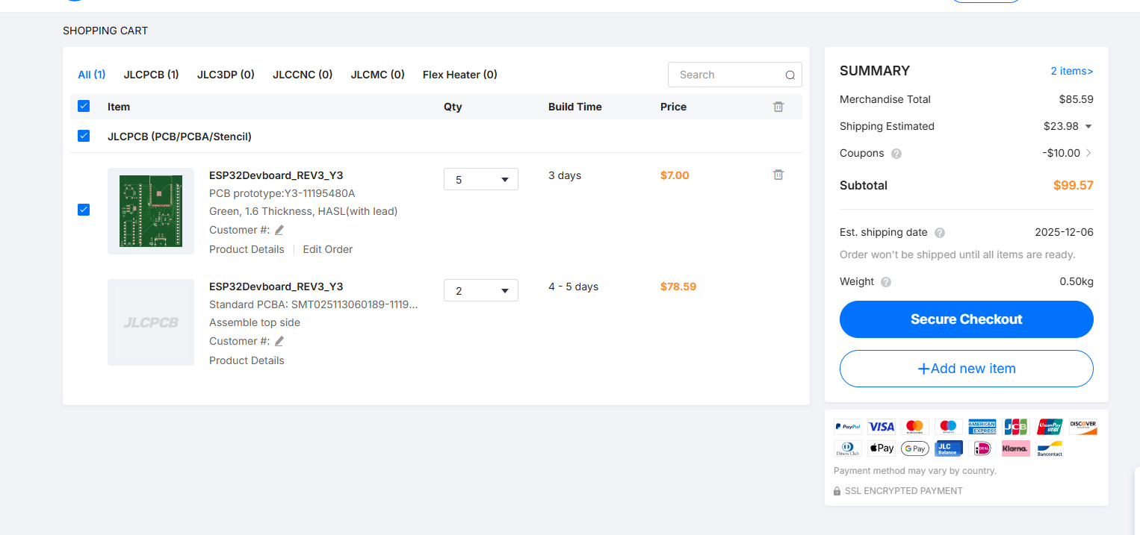1140x535 pixels.
Task: Click the green PCB board thumbnail
Action: tap(151, 211)
